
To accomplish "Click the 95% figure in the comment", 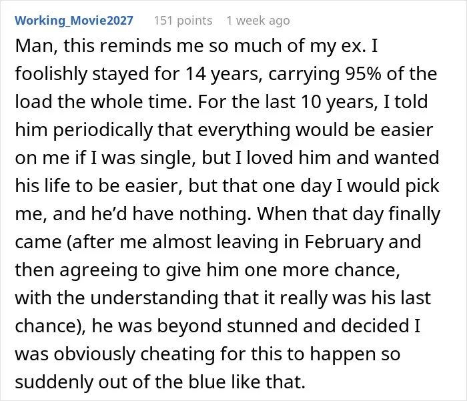I will 364,74.
